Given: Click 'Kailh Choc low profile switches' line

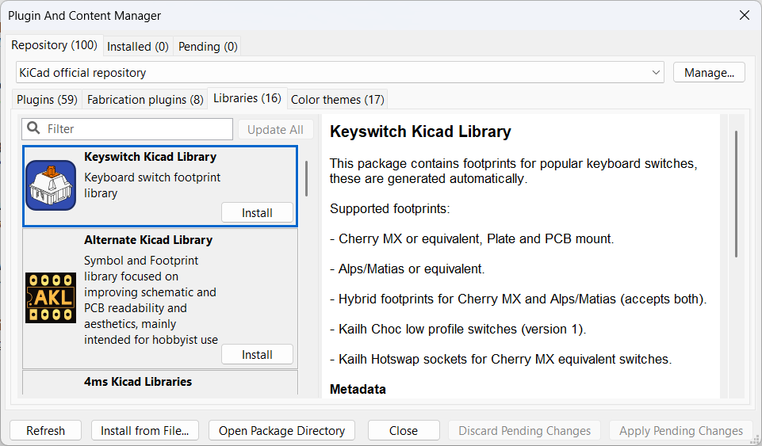Looking at the screenshot, I should (458, 329).
